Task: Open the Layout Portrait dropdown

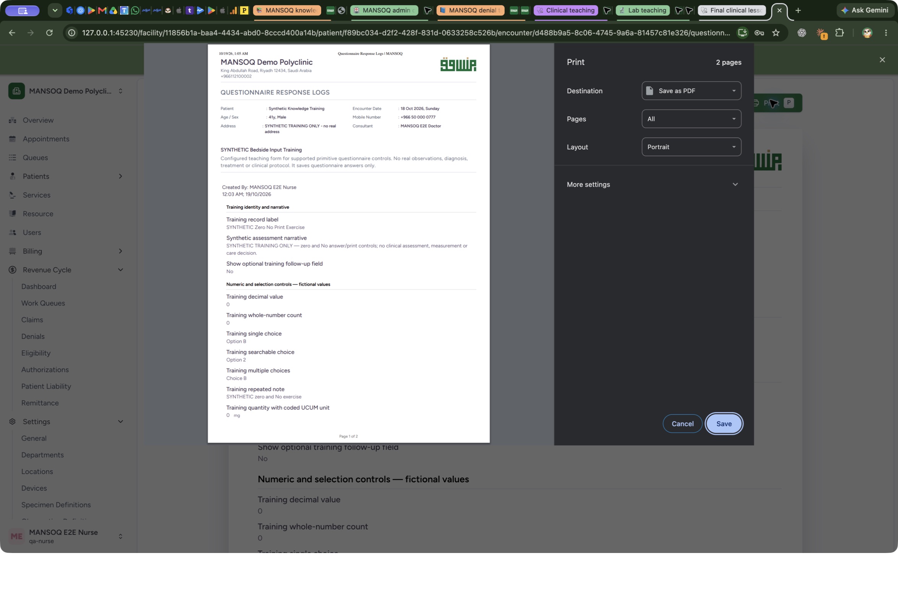Action: (691, 147)
